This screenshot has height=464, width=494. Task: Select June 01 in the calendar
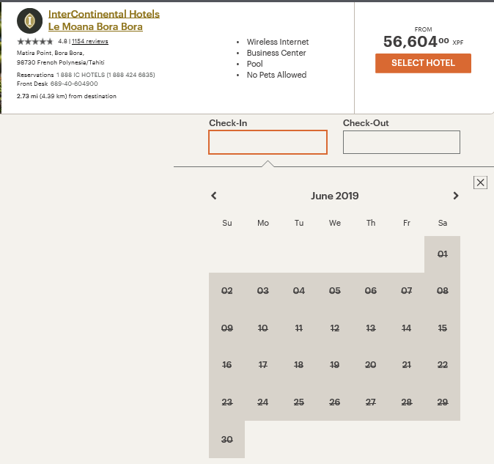442,254
